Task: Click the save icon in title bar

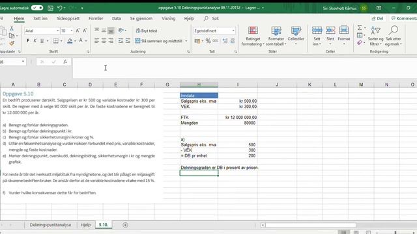Action: (x=51, y=8)
